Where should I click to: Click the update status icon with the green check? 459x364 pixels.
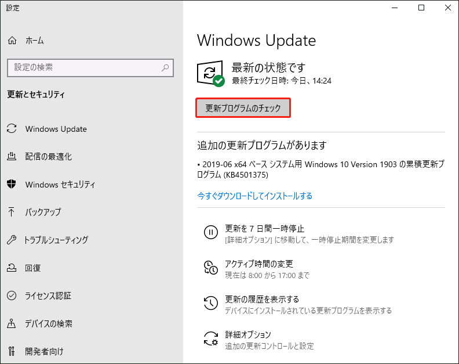tap(211, 74)
